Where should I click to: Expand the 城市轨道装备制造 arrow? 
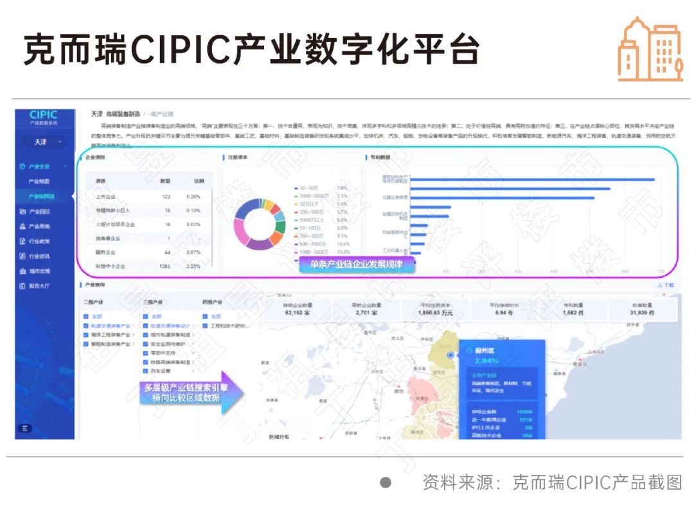193,335
